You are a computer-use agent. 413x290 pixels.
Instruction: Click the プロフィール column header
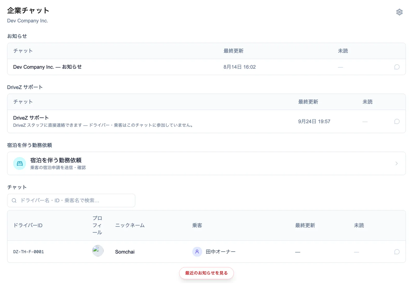click(97, 225)
